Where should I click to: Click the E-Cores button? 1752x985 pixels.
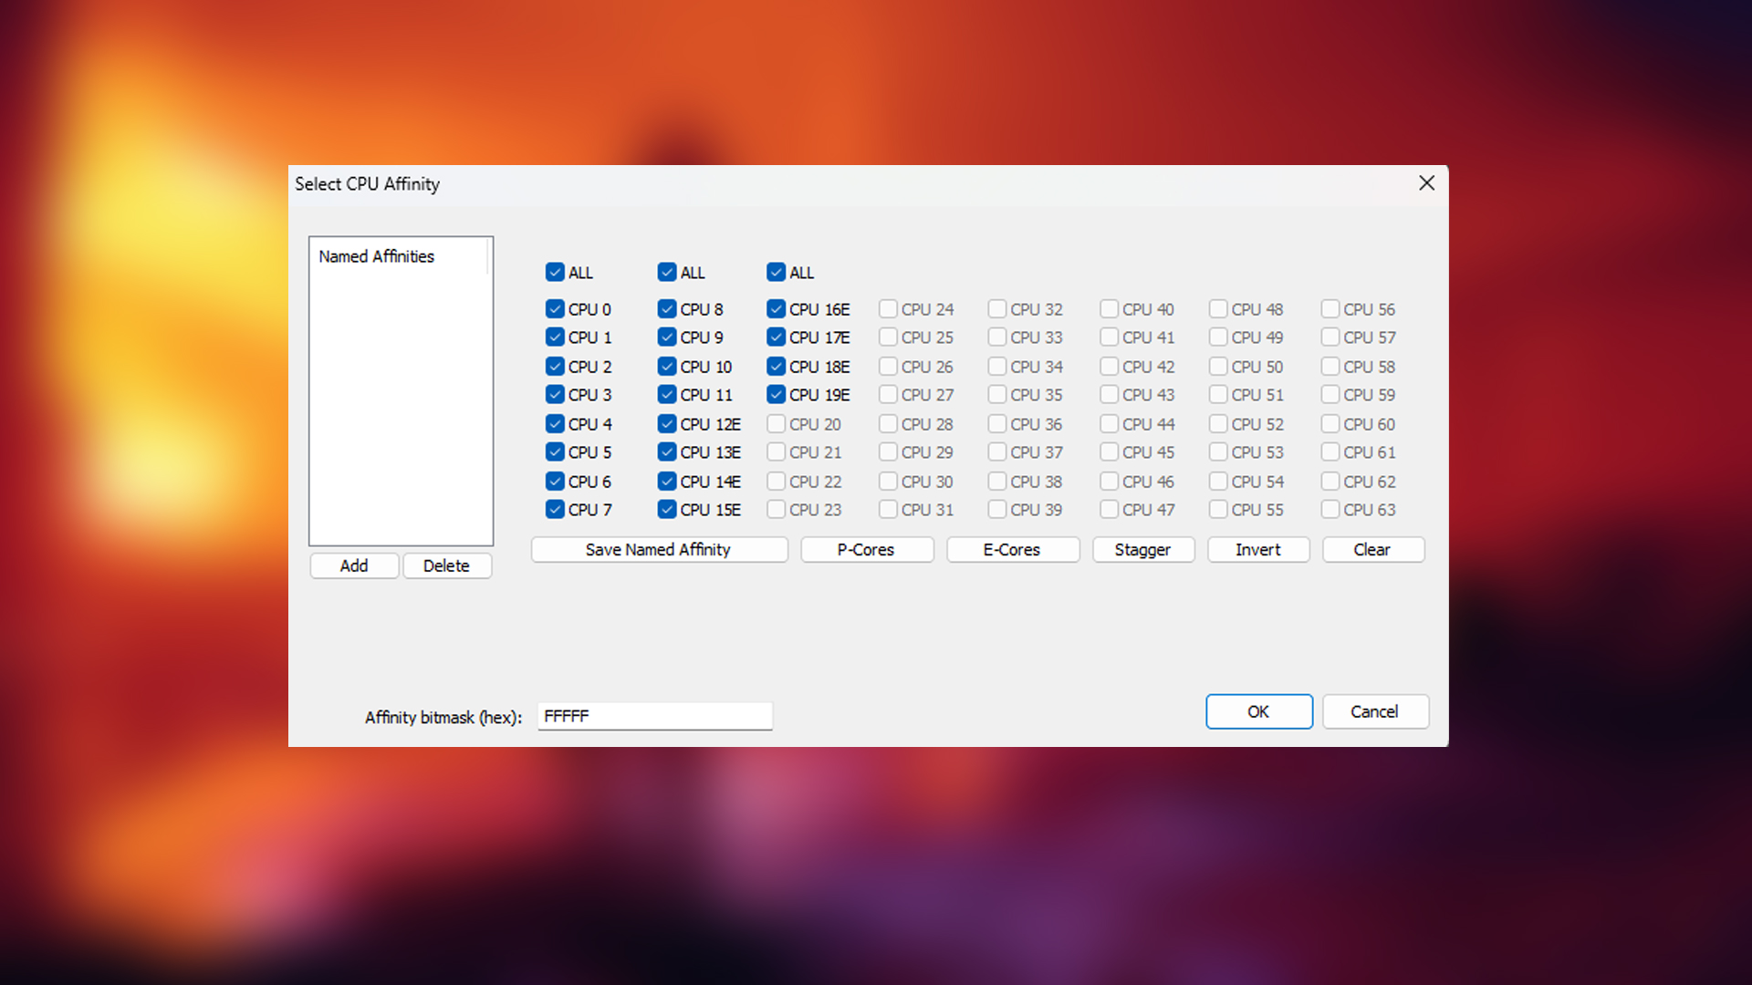coord(1012,550)
